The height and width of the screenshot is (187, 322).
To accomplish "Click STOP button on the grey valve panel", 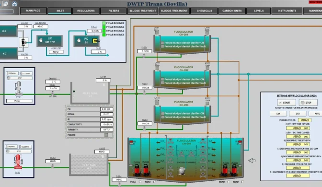I will point(19,78).
